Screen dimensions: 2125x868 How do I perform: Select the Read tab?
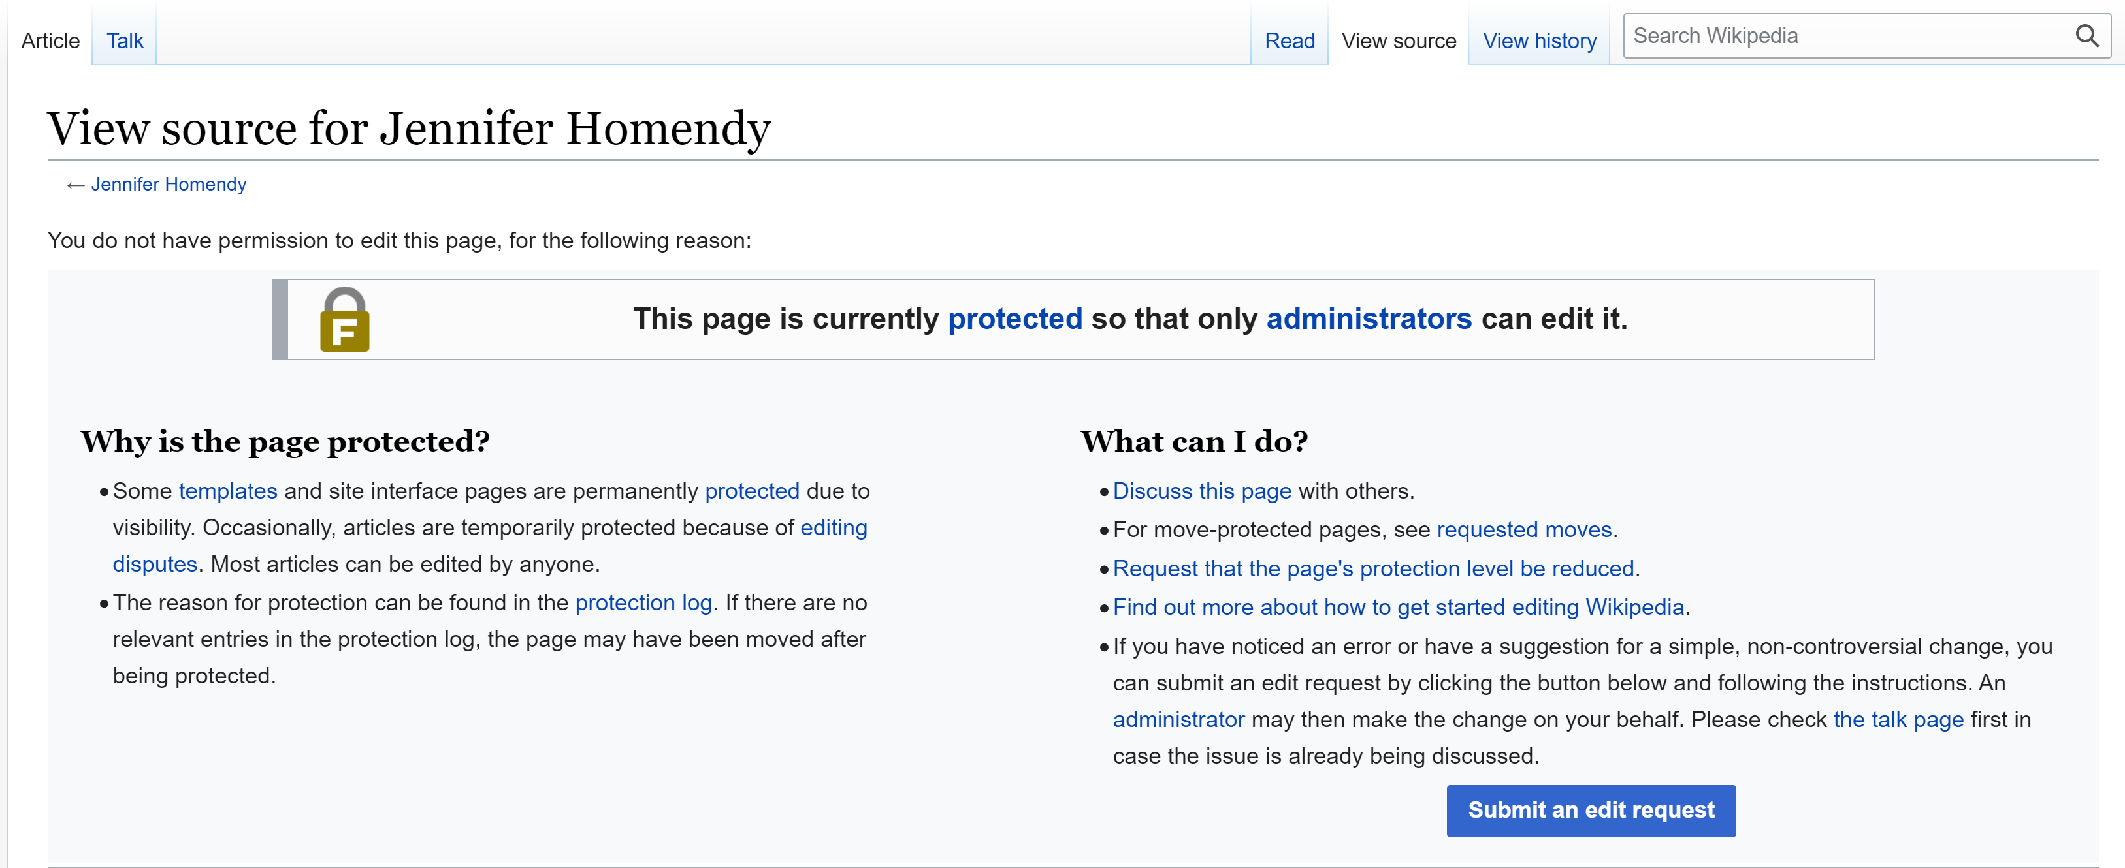[x=1289, y=40]
